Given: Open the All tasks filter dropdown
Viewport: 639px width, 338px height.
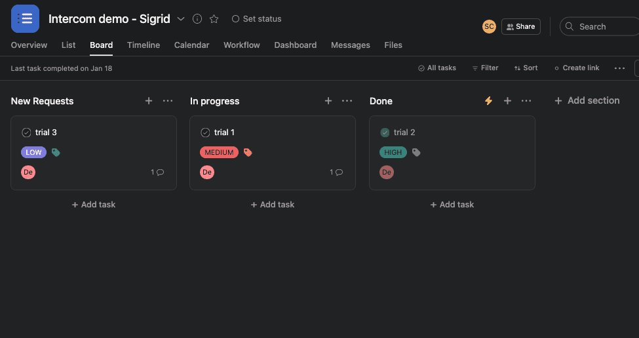Looking at the screenshot, I should (437, 68).
